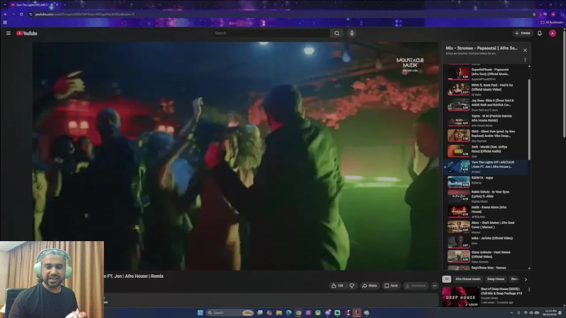Start voice search with microphone icon

point(352,33)
